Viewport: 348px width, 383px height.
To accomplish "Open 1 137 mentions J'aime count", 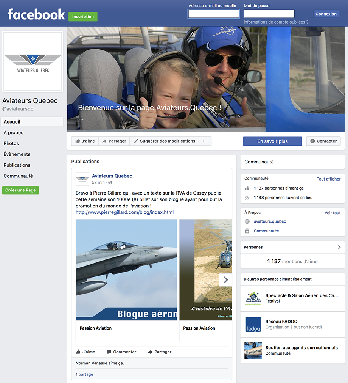I will pos(292,261).
